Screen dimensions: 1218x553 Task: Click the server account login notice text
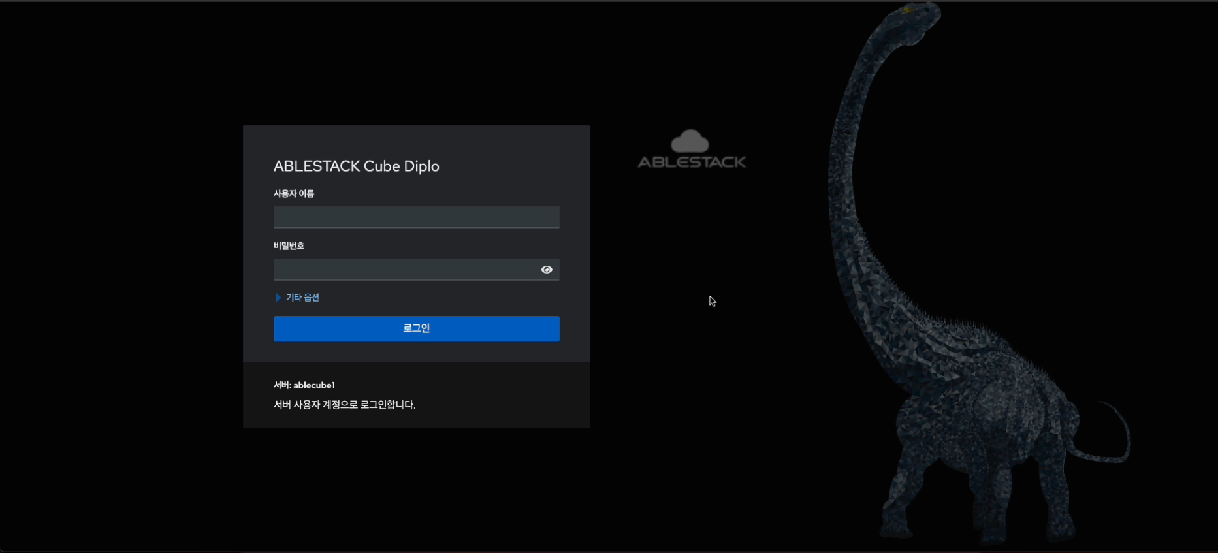tap(344, 405)
